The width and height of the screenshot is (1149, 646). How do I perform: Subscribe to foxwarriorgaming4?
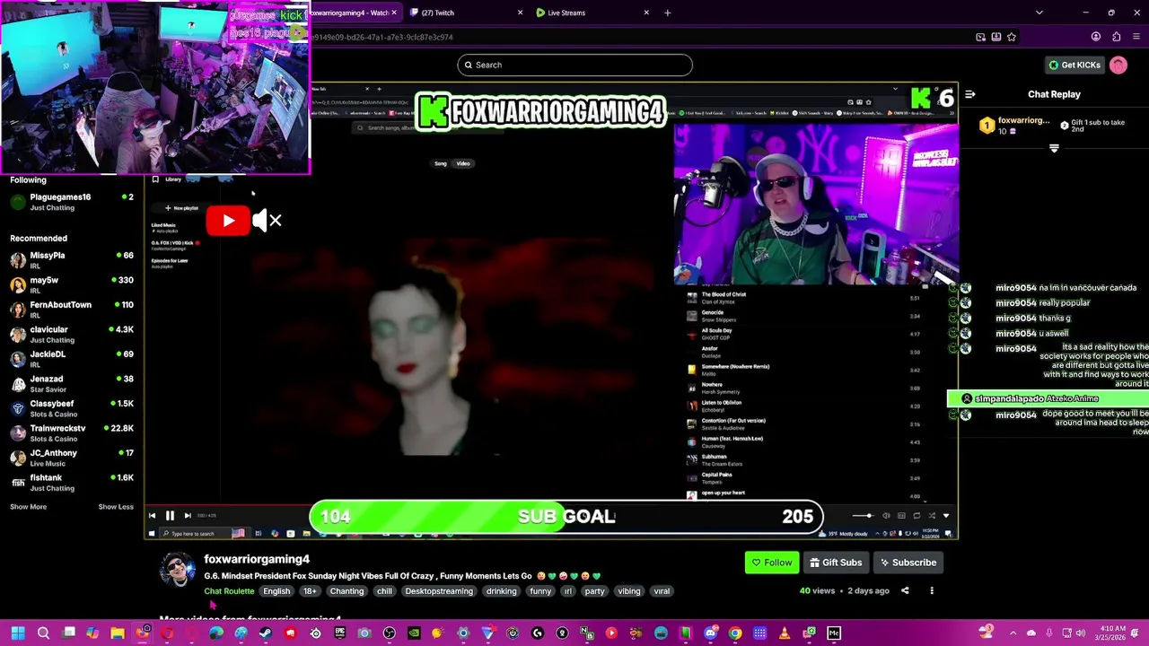(908, 563)
